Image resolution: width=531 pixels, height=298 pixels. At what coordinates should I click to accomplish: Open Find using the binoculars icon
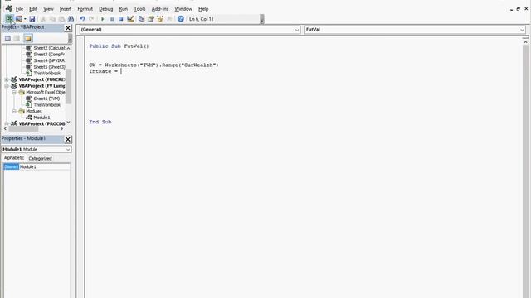tap(71, 19)
